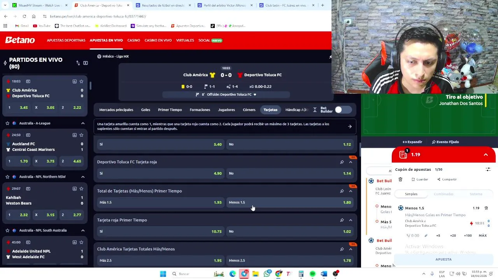The image size is (498, 280).
Task: Click stream icon on Kahibah card
Action: 28,189
